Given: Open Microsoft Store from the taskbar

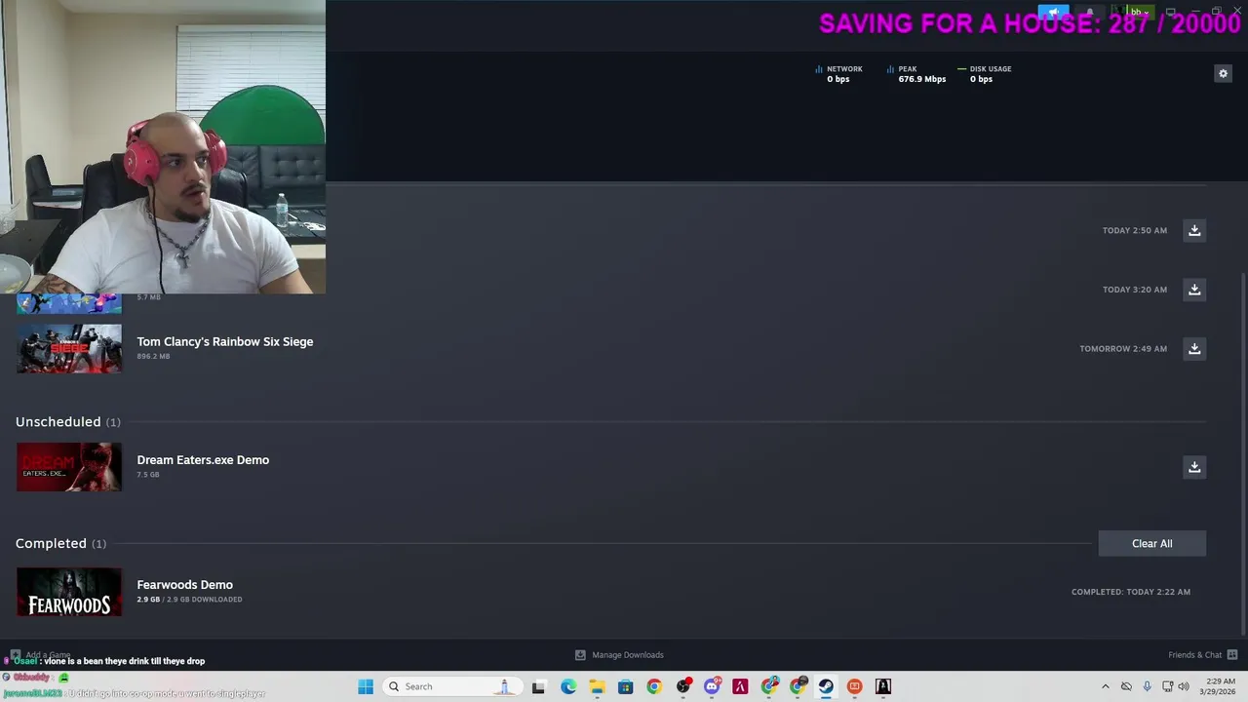Looking at the screenshot, I should pos(625,686).
